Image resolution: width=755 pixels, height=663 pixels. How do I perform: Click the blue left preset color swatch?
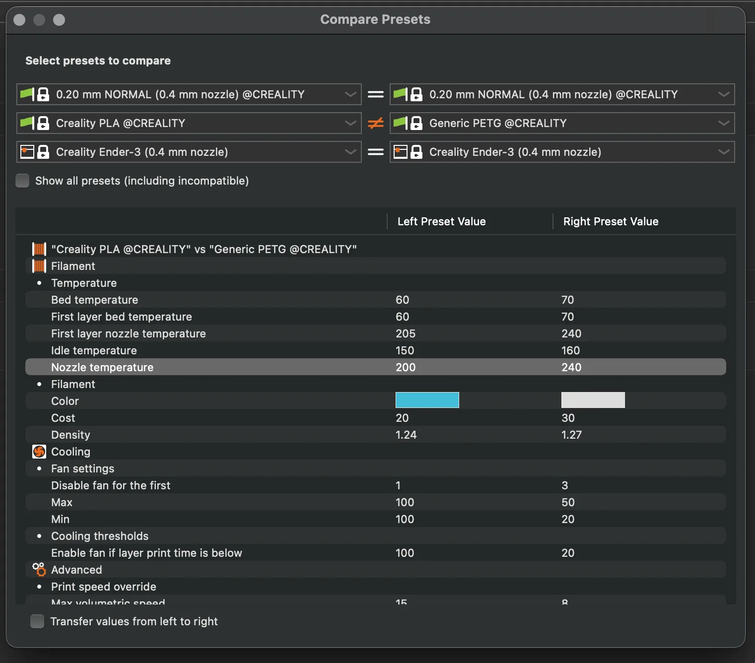pos(427,400)
